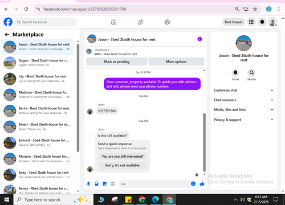Select phone number message 5057557360
The width and height of the screenshot is (285, 205).
[x=107, y=111]
